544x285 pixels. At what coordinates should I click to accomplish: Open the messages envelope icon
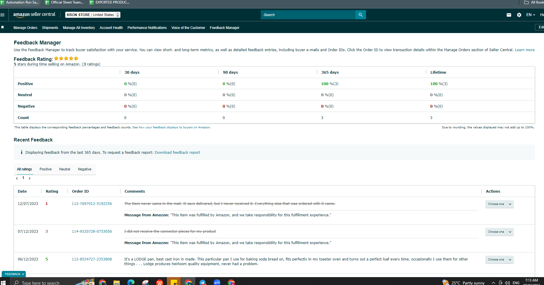[x=509, y=15]
